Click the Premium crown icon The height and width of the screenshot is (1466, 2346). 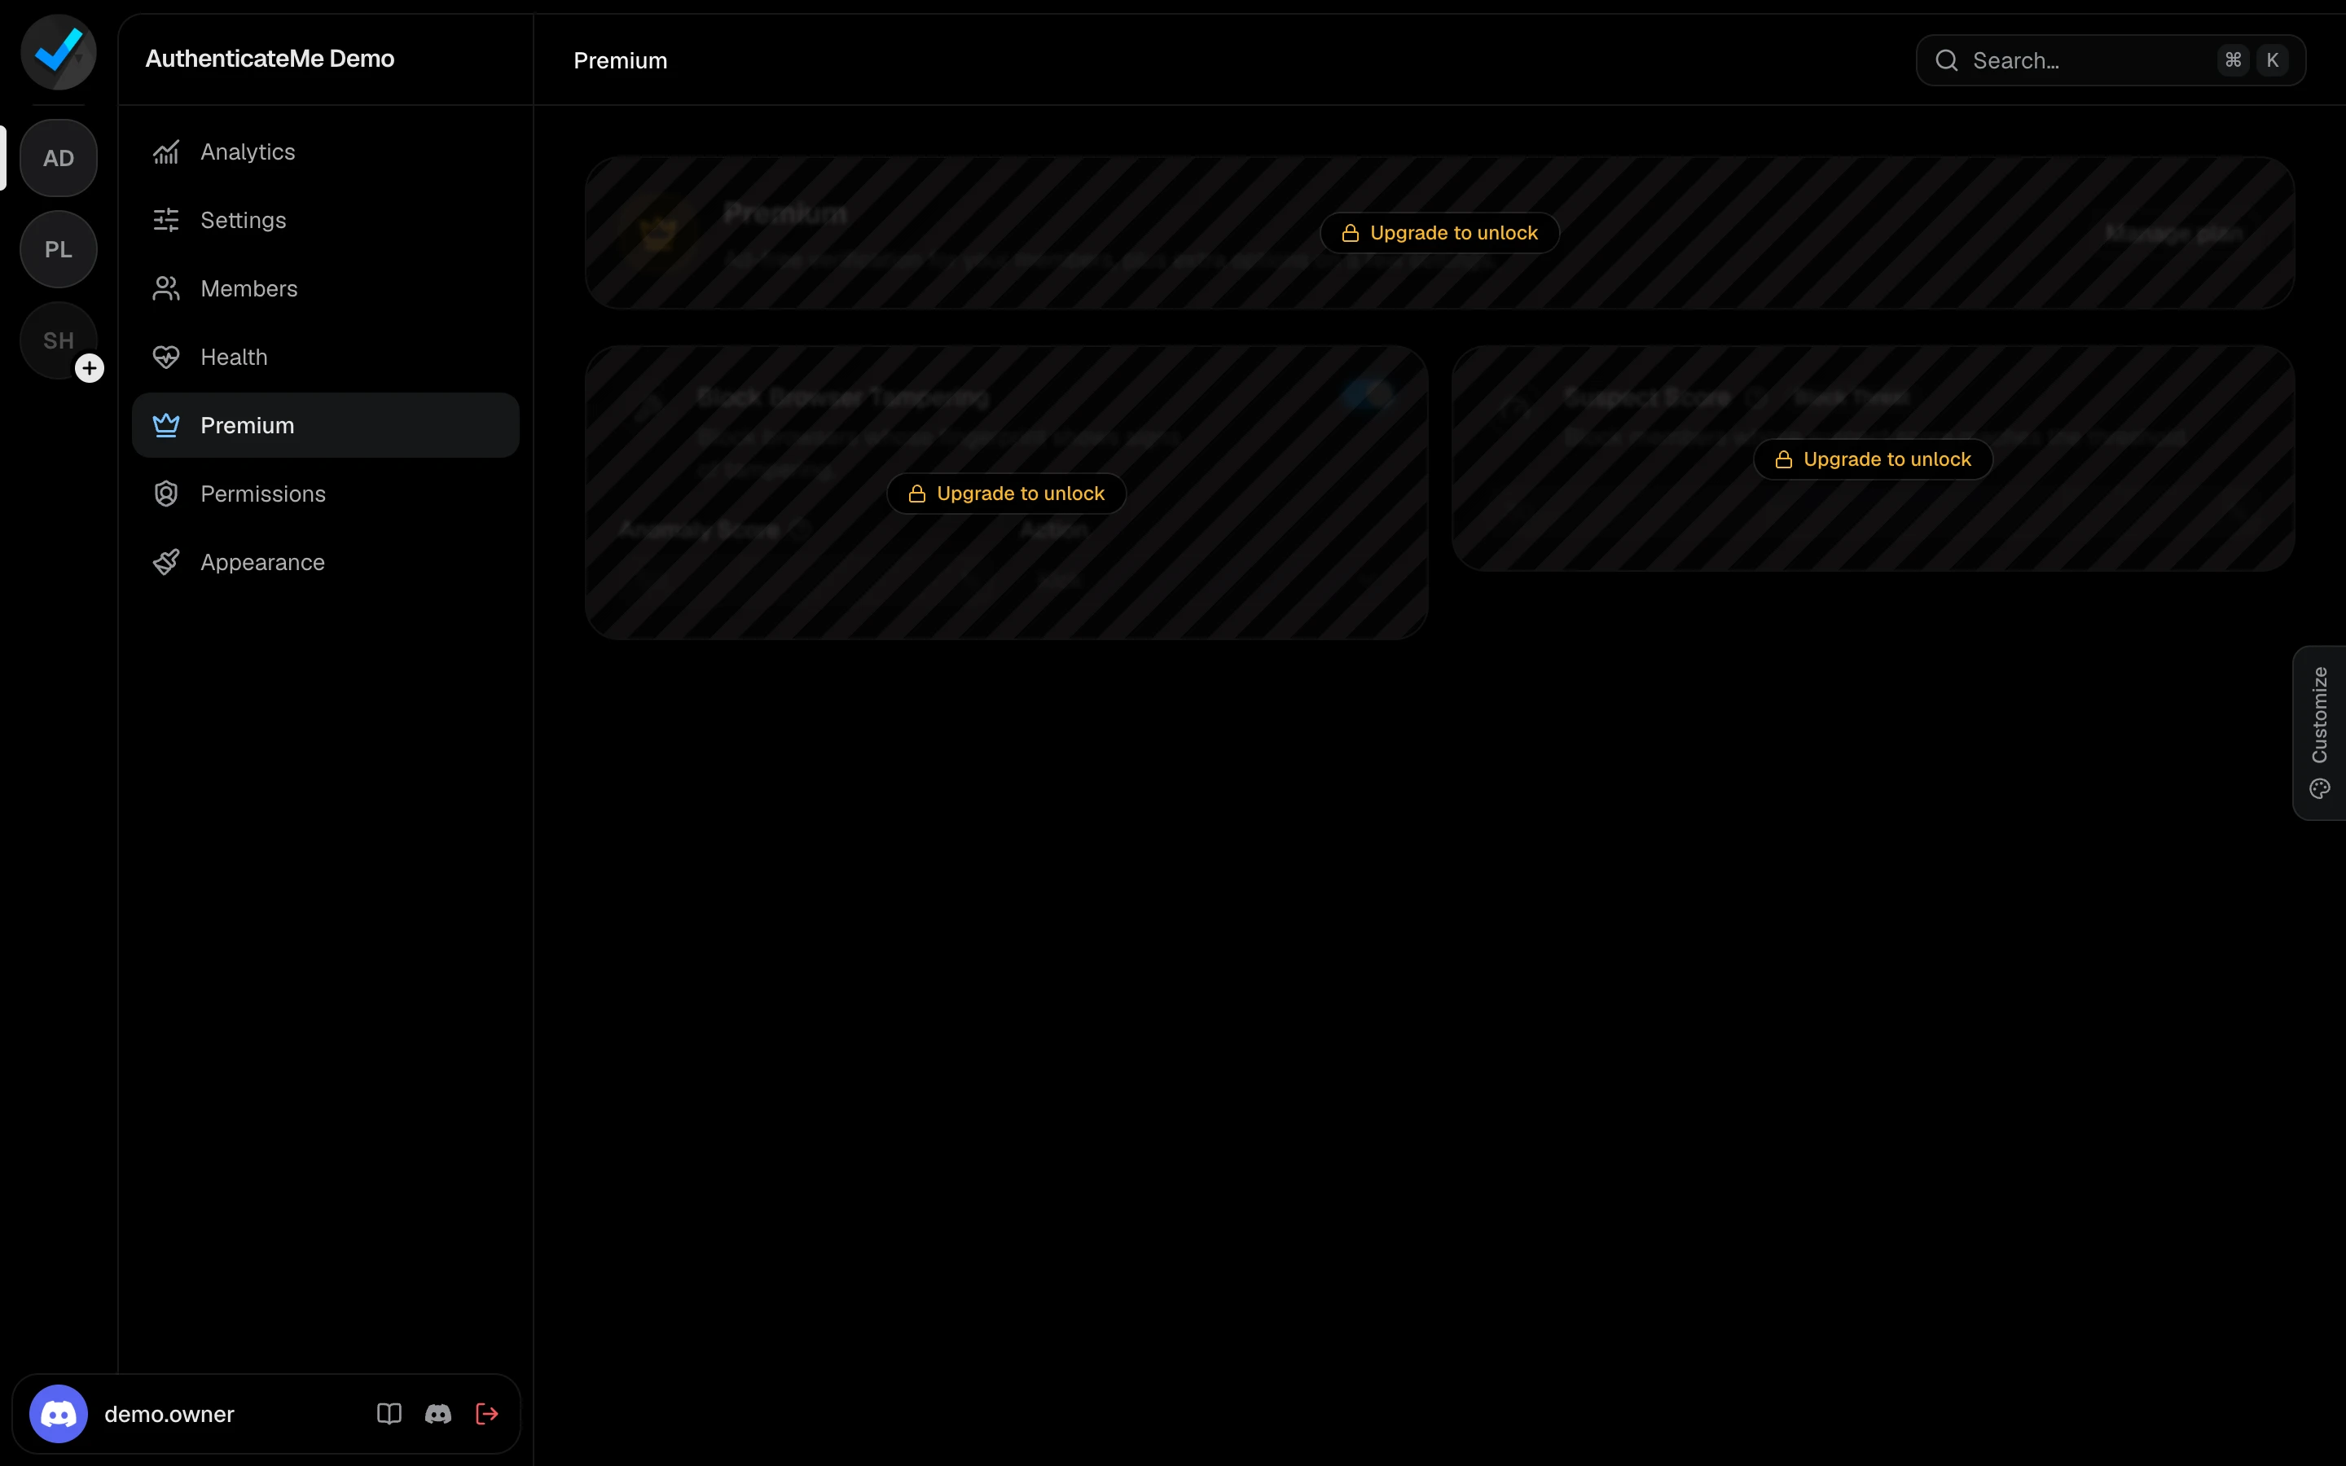pos(166,426)
